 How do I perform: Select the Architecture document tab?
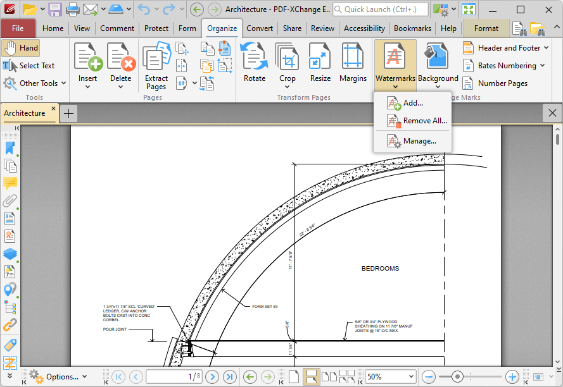25,113
